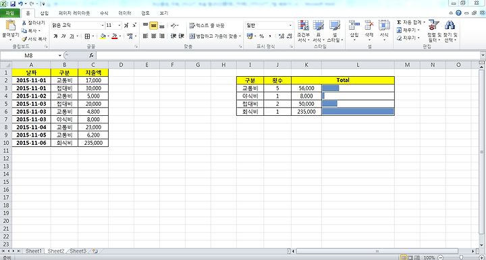Apply the red font color
486x260 pixels.
pyautogui.click(x=115, y=36)
